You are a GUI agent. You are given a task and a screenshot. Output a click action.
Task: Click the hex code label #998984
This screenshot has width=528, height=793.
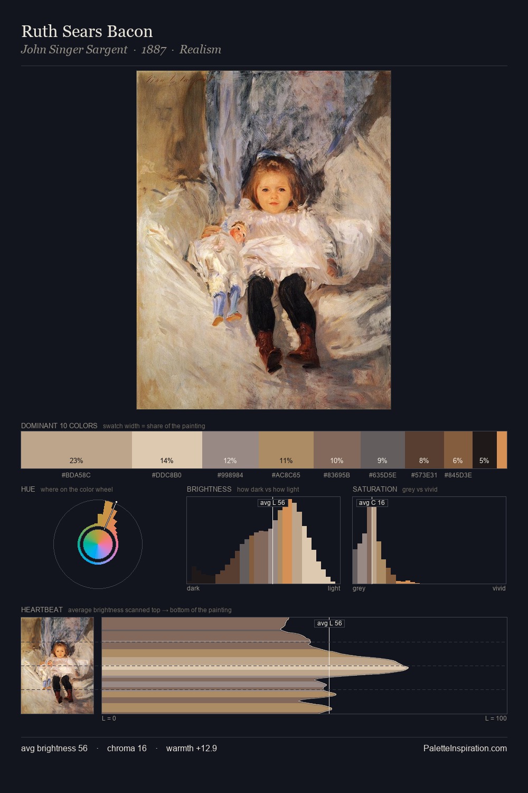point(230,475)
